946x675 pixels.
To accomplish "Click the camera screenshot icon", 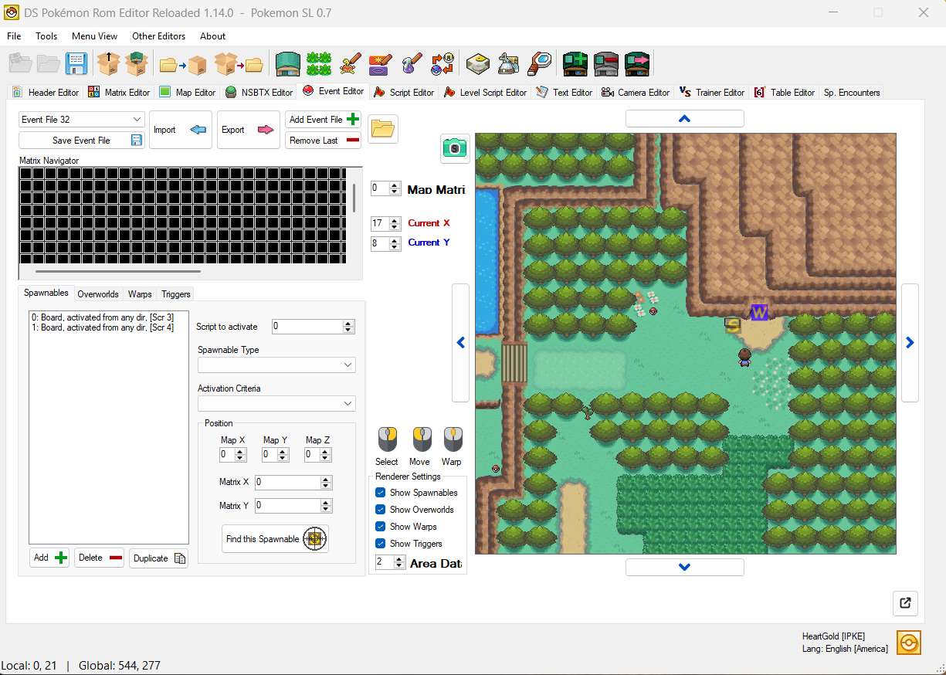I will (455, 148).
